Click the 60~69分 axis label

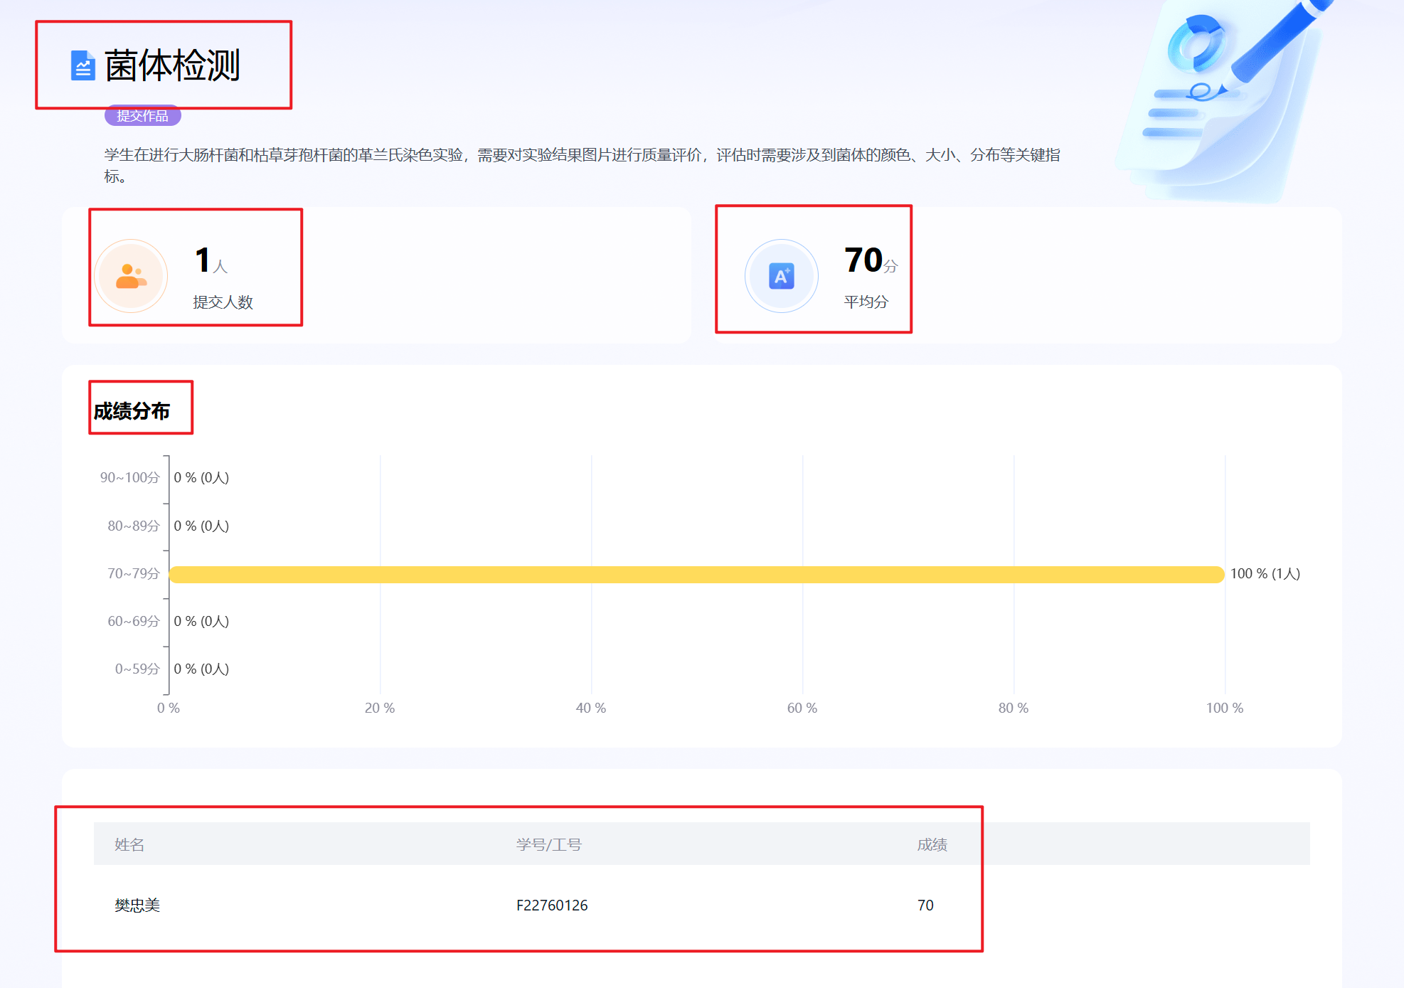[133, 621]
